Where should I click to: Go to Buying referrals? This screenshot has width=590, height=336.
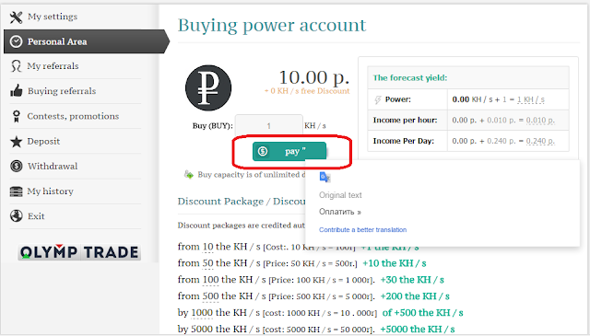[x=62, y=91]
